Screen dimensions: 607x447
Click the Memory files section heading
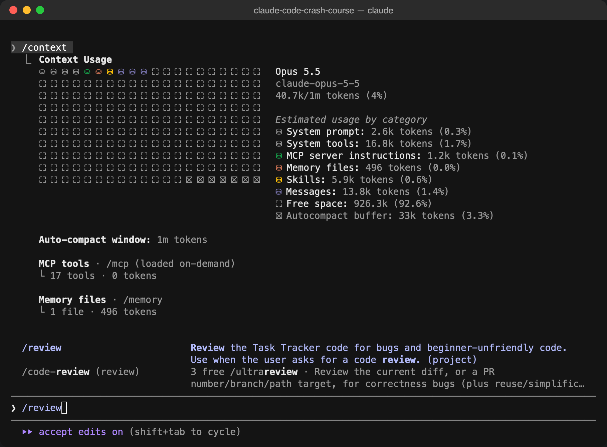72,300
